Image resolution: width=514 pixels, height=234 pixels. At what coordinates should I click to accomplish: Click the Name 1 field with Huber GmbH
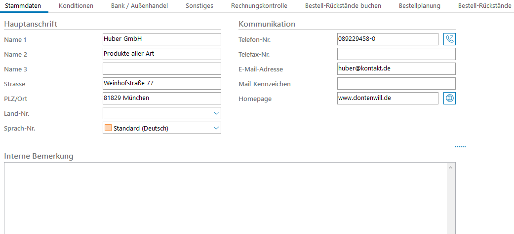coord(161,39)
